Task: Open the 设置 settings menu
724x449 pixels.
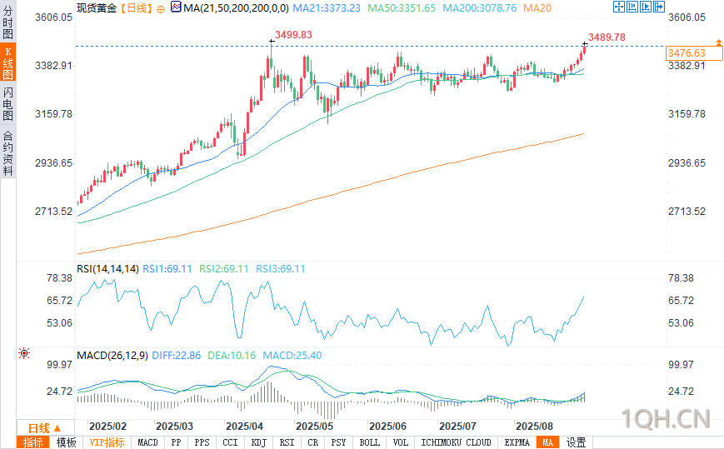Action: pyautogui.click(x=576, y=442)
